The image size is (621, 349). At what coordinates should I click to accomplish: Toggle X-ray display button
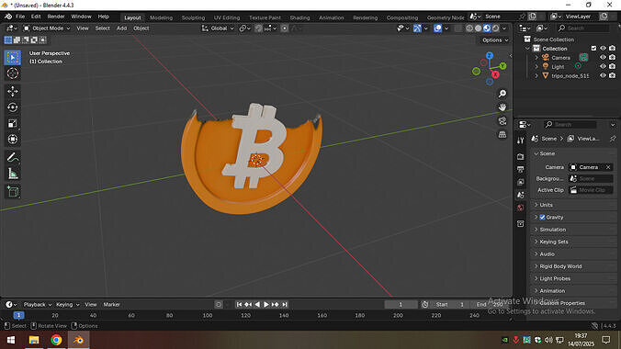(x=458, y=28)
